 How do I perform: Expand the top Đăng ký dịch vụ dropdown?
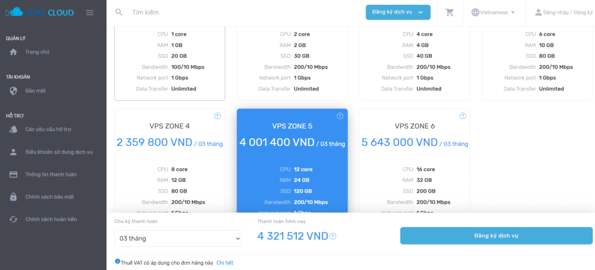(398, 12)
